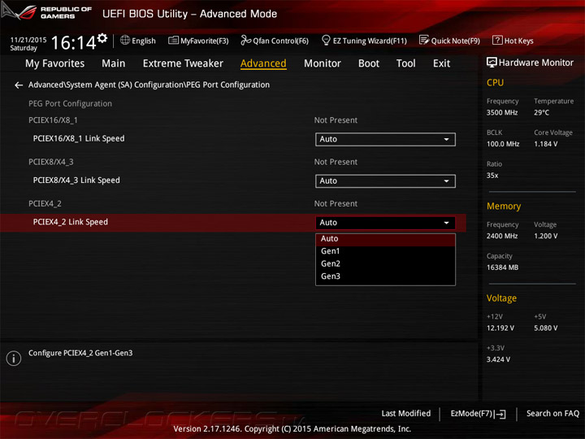Click the CPU temperature 29°C value
This screenshot has width=585, height=439.
click(541, 113)
